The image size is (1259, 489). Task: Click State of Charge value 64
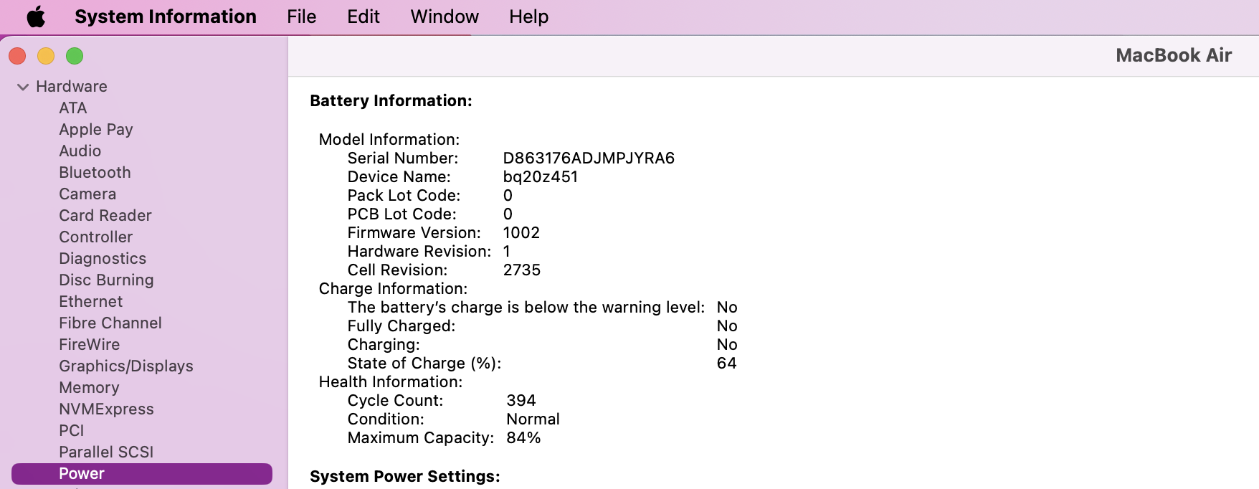[726, 363]
